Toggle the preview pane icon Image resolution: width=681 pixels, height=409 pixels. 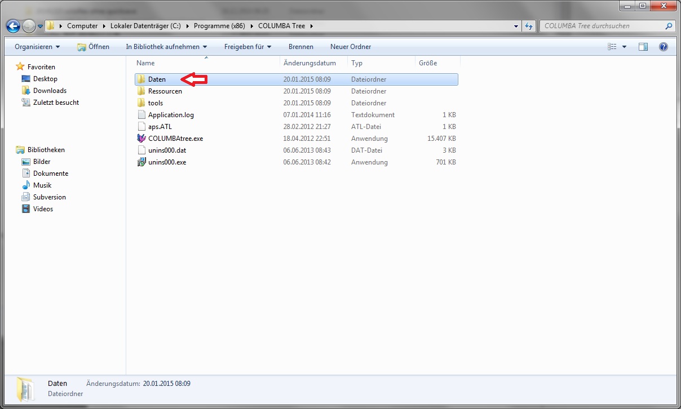(643, 47)
